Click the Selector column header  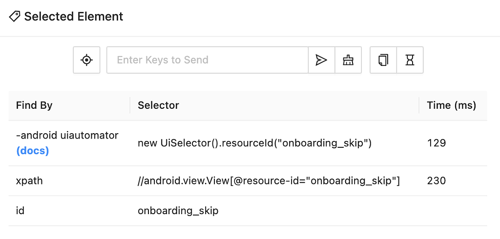(x=158, y=105)
